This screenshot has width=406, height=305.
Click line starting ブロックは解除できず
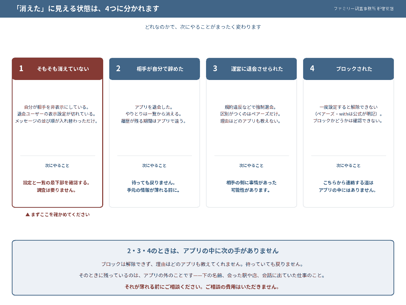[x=203, y=264]
